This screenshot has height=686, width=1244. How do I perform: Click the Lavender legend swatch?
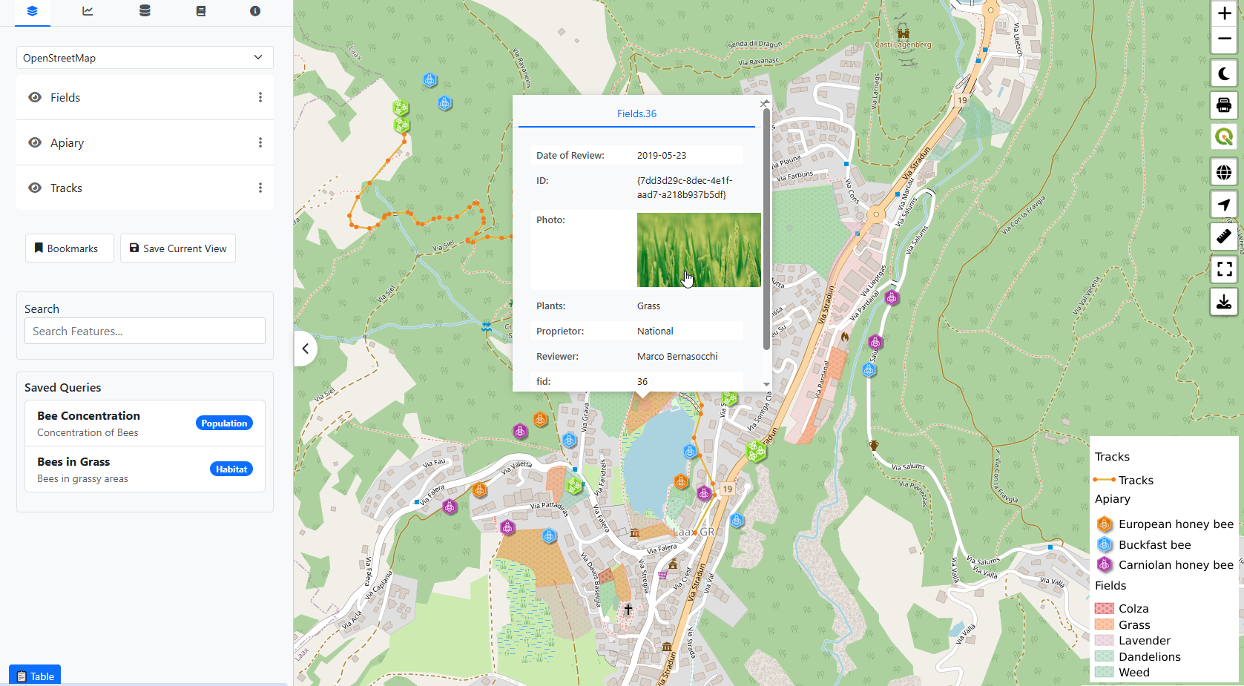[1105, 640]
